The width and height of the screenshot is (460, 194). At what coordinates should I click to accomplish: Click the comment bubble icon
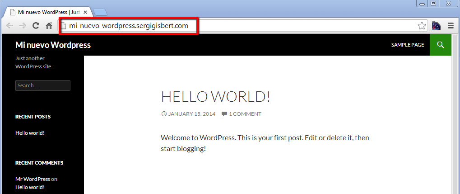(x=224, y=114)
